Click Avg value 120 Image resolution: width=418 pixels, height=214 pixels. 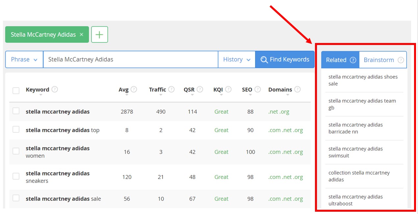[127, 177]
